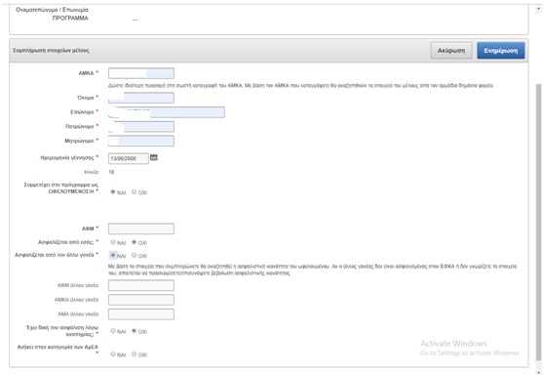Screen dimensions: 544x375
Task: Select ΟΧΙ for Ασφαλίζεται από εσάς
Action: pyautogui.click(x=134, y=242)
